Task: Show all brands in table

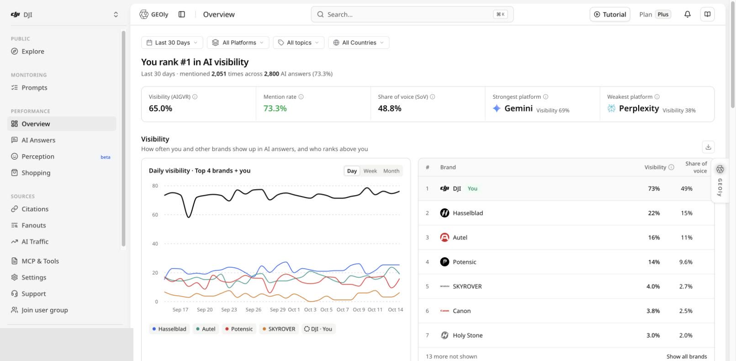Action: click(687, 356)
